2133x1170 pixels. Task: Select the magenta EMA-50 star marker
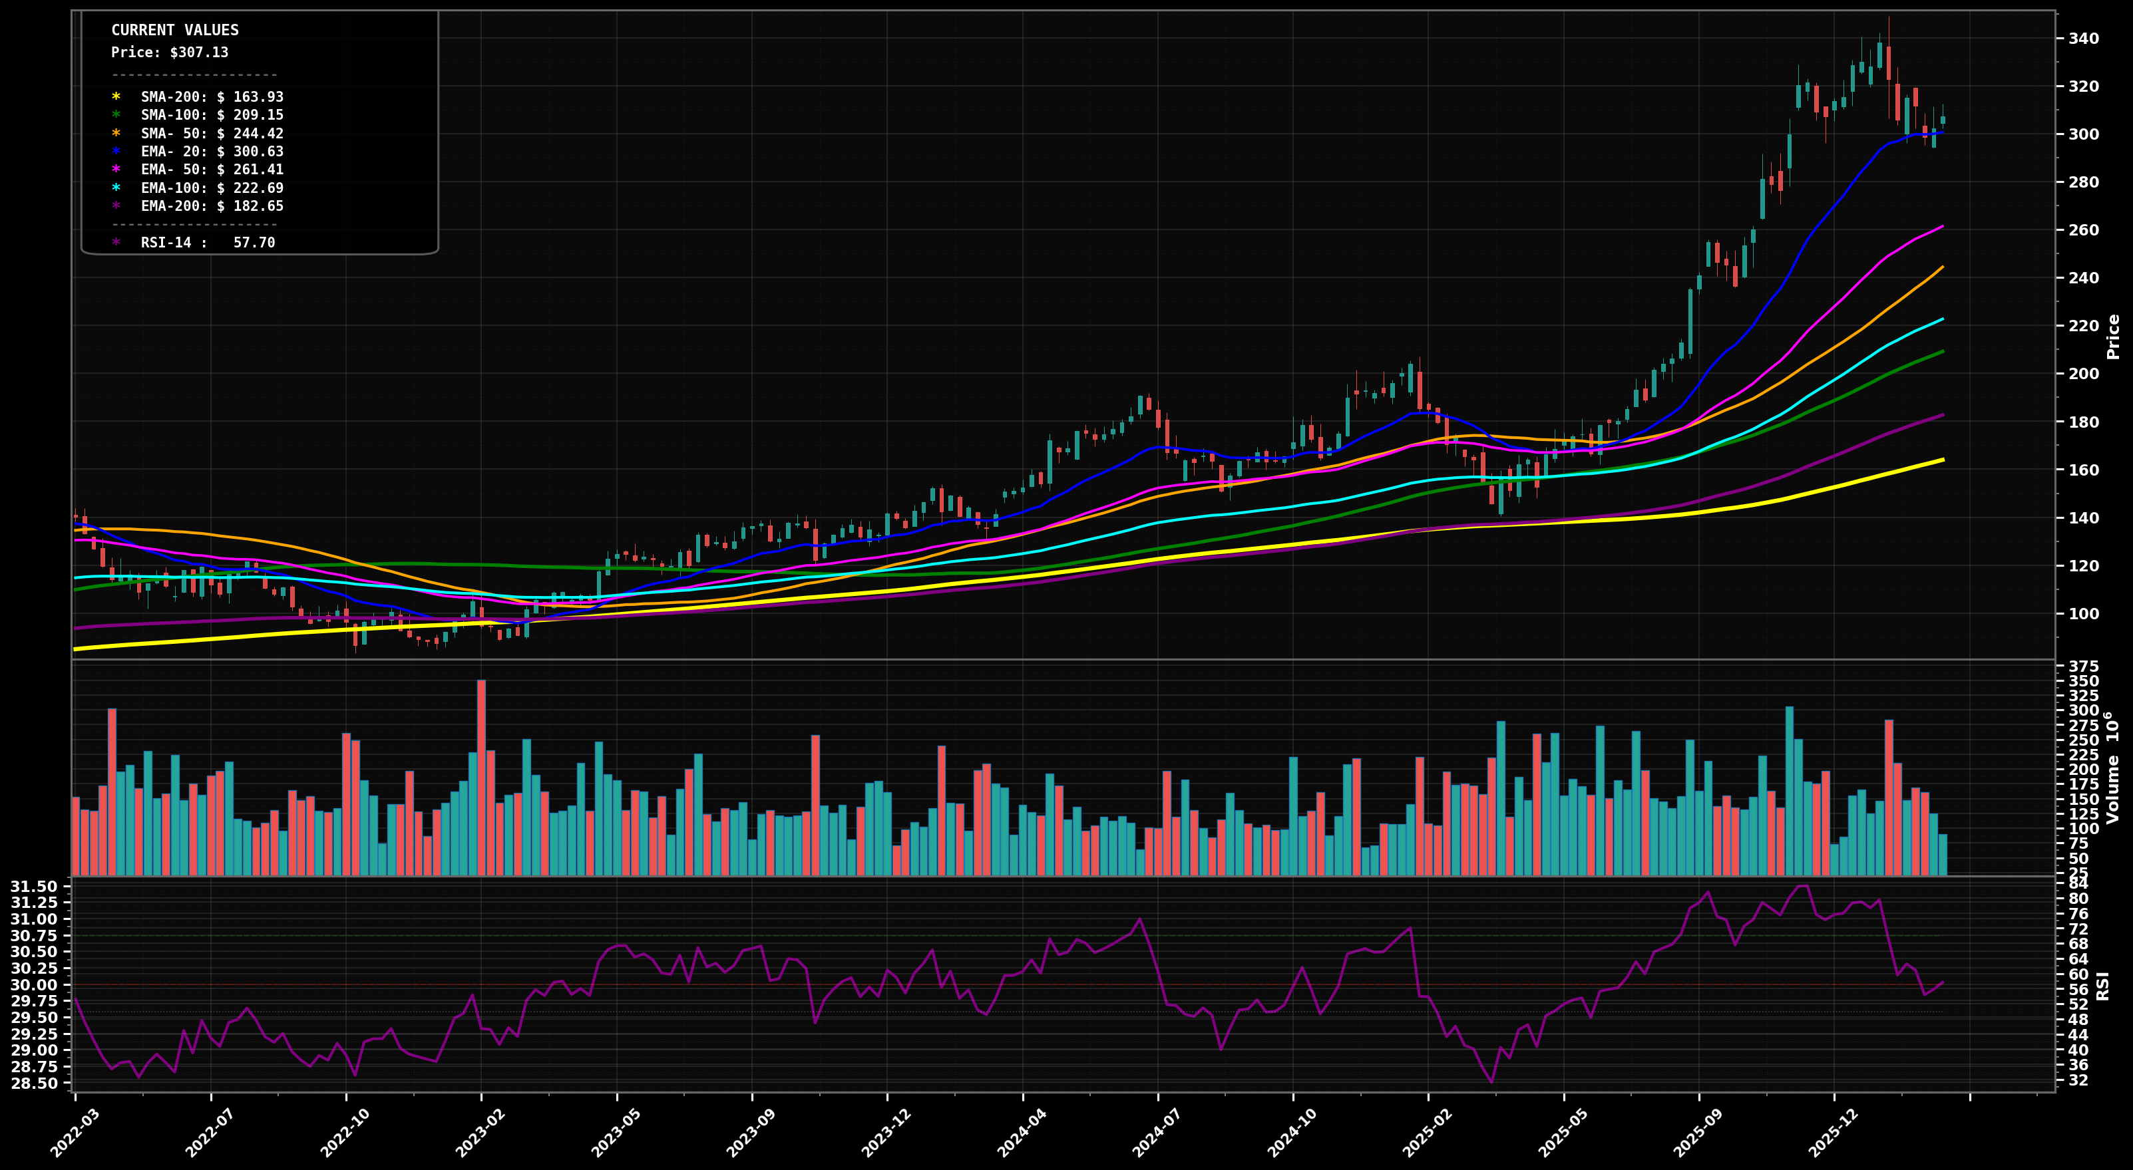pyautogui.click(x=116, y=170)
